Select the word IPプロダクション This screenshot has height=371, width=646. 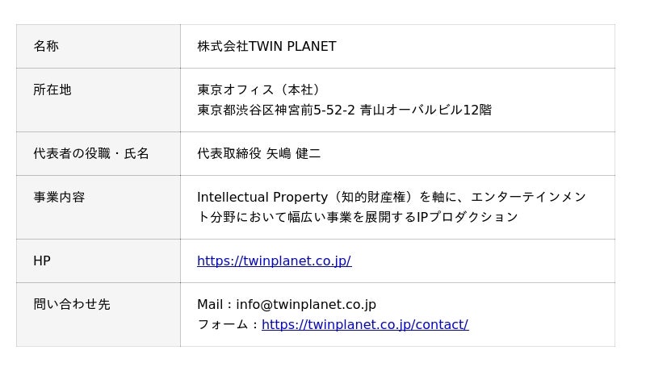pos(467,217)
